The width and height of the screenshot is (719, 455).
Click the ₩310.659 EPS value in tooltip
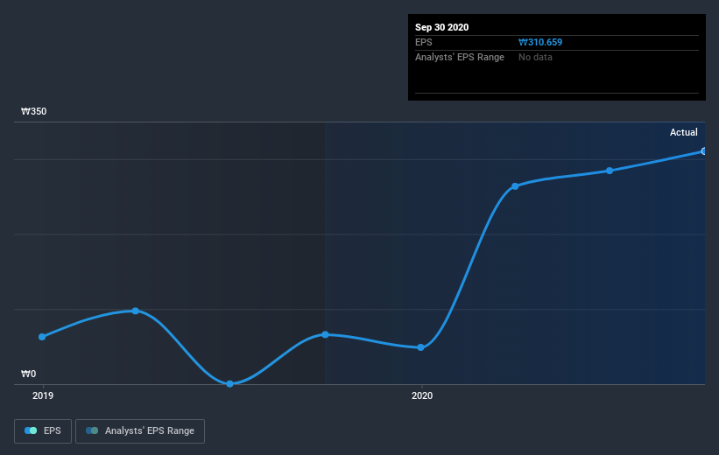pos(540,42)
